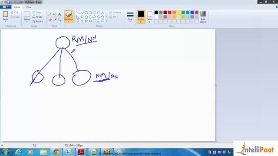Pick the Rectangle shape

point(90,13)
